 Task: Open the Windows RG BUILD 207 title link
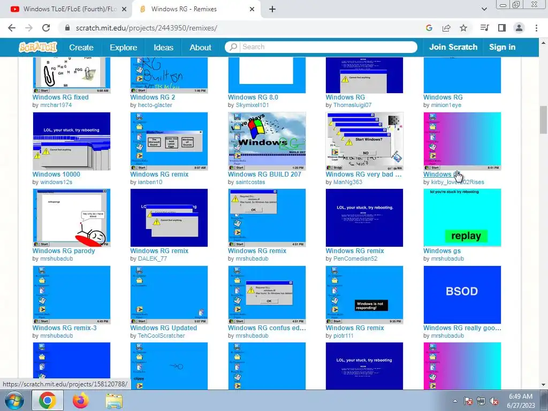point(264,174)
